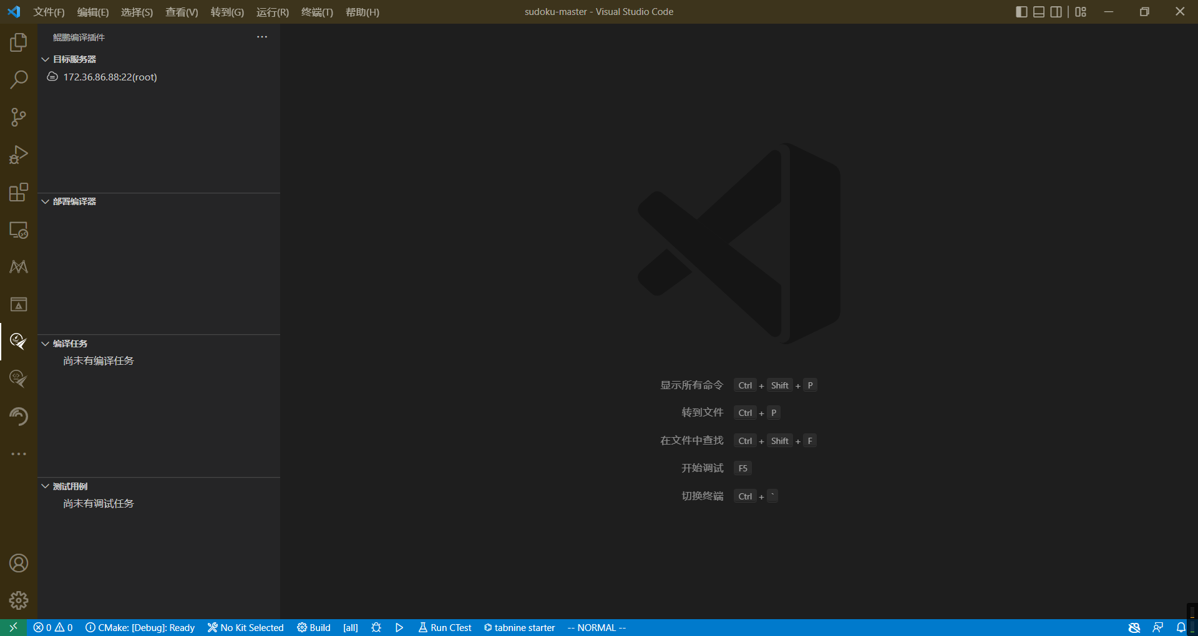1198x636 pixels.
Task: Open the 查看(V) menu
Action: [x=182, y=12]
